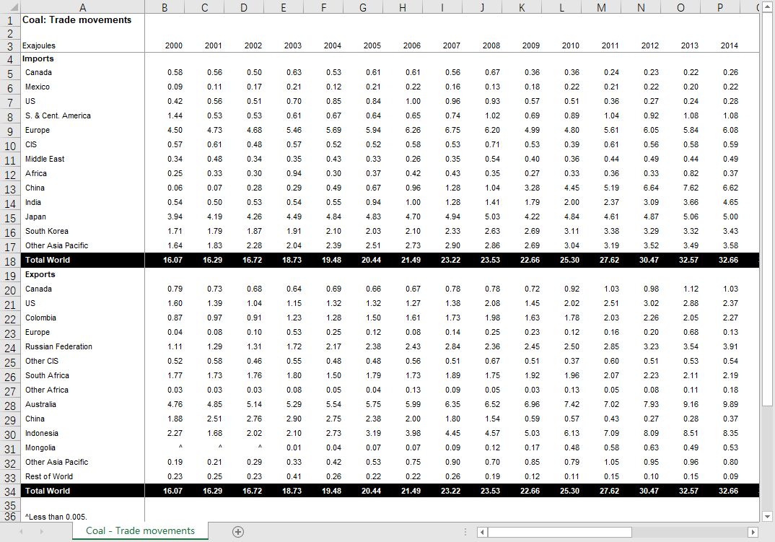Click 'Mongolia' row label
Screen dimensions: 775x542
(x=40, y=447)
